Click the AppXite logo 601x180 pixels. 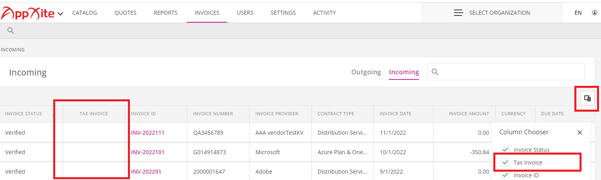27,14
